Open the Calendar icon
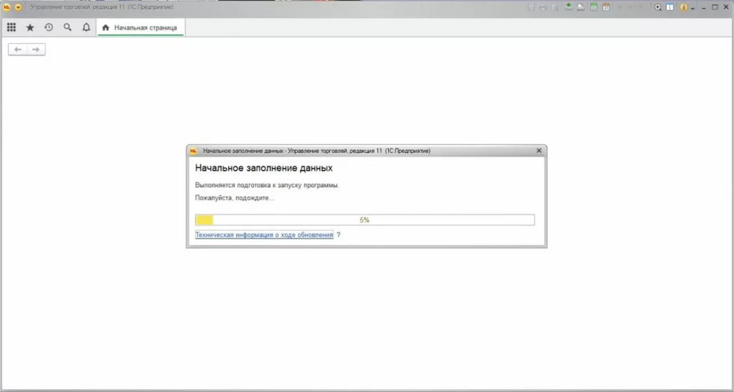Image resolution: width=734 pixels, height=392 pixels. tap(606, 7)
